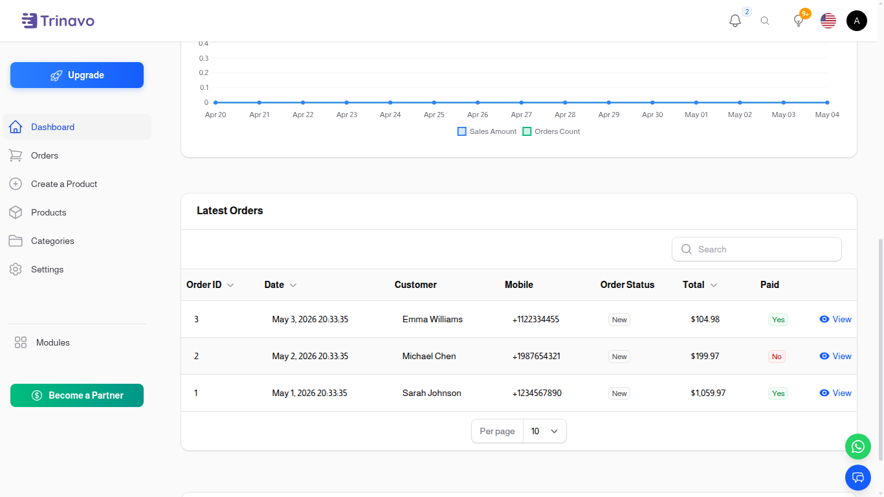Click the Settings gear icon
This screenshot has height=497, width=884.
point(16,269)
